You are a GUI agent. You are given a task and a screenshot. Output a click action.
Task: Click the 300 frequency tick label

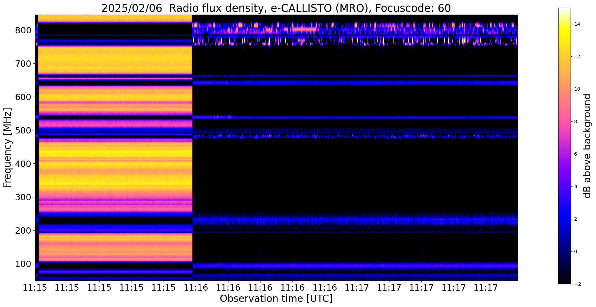point(23,197)
